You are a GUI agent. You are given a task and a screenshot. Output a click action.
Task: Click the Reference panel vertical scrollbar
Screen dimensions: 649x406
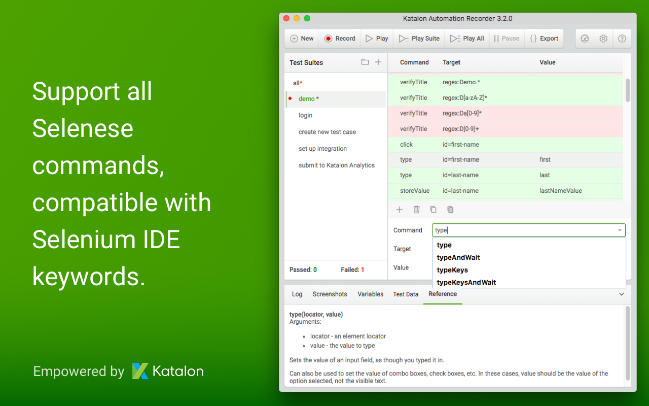[628, 344]
